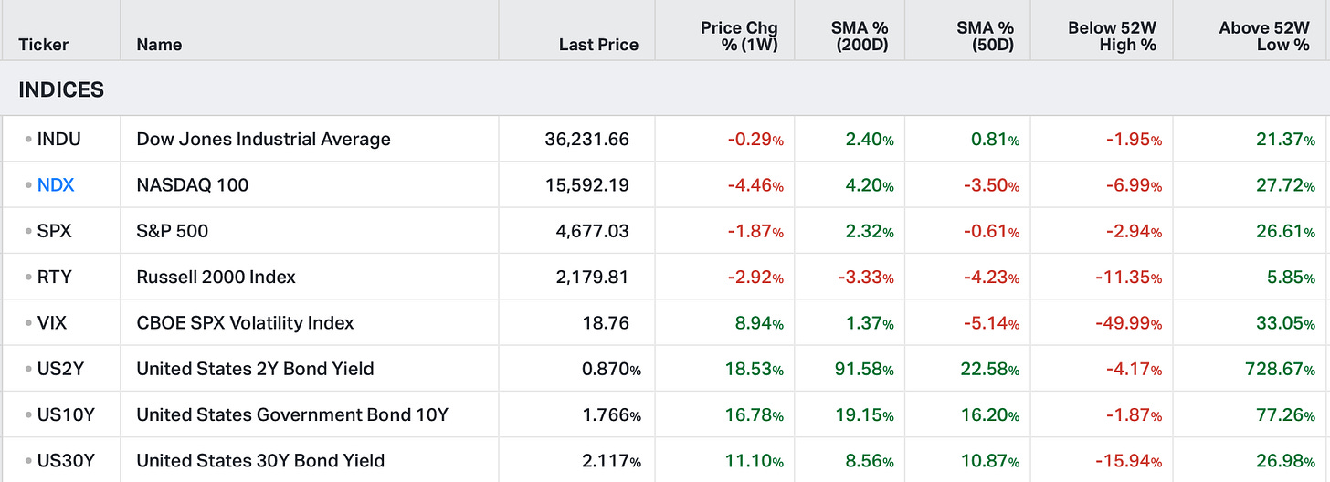The image size is (1330, 482).
Task: Click the VIX weekly change 8.94%
Action: coord(759,323)
